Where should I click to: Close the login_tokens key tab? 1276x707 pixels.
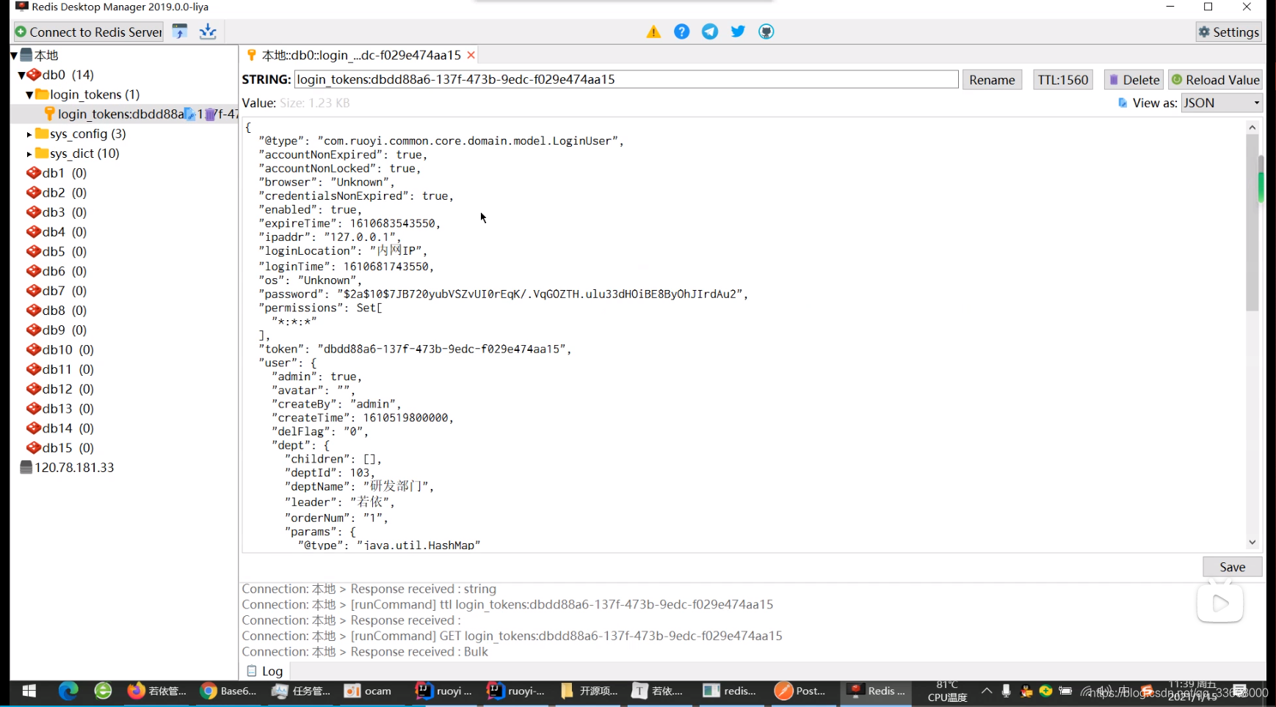(x=471, y=55)
